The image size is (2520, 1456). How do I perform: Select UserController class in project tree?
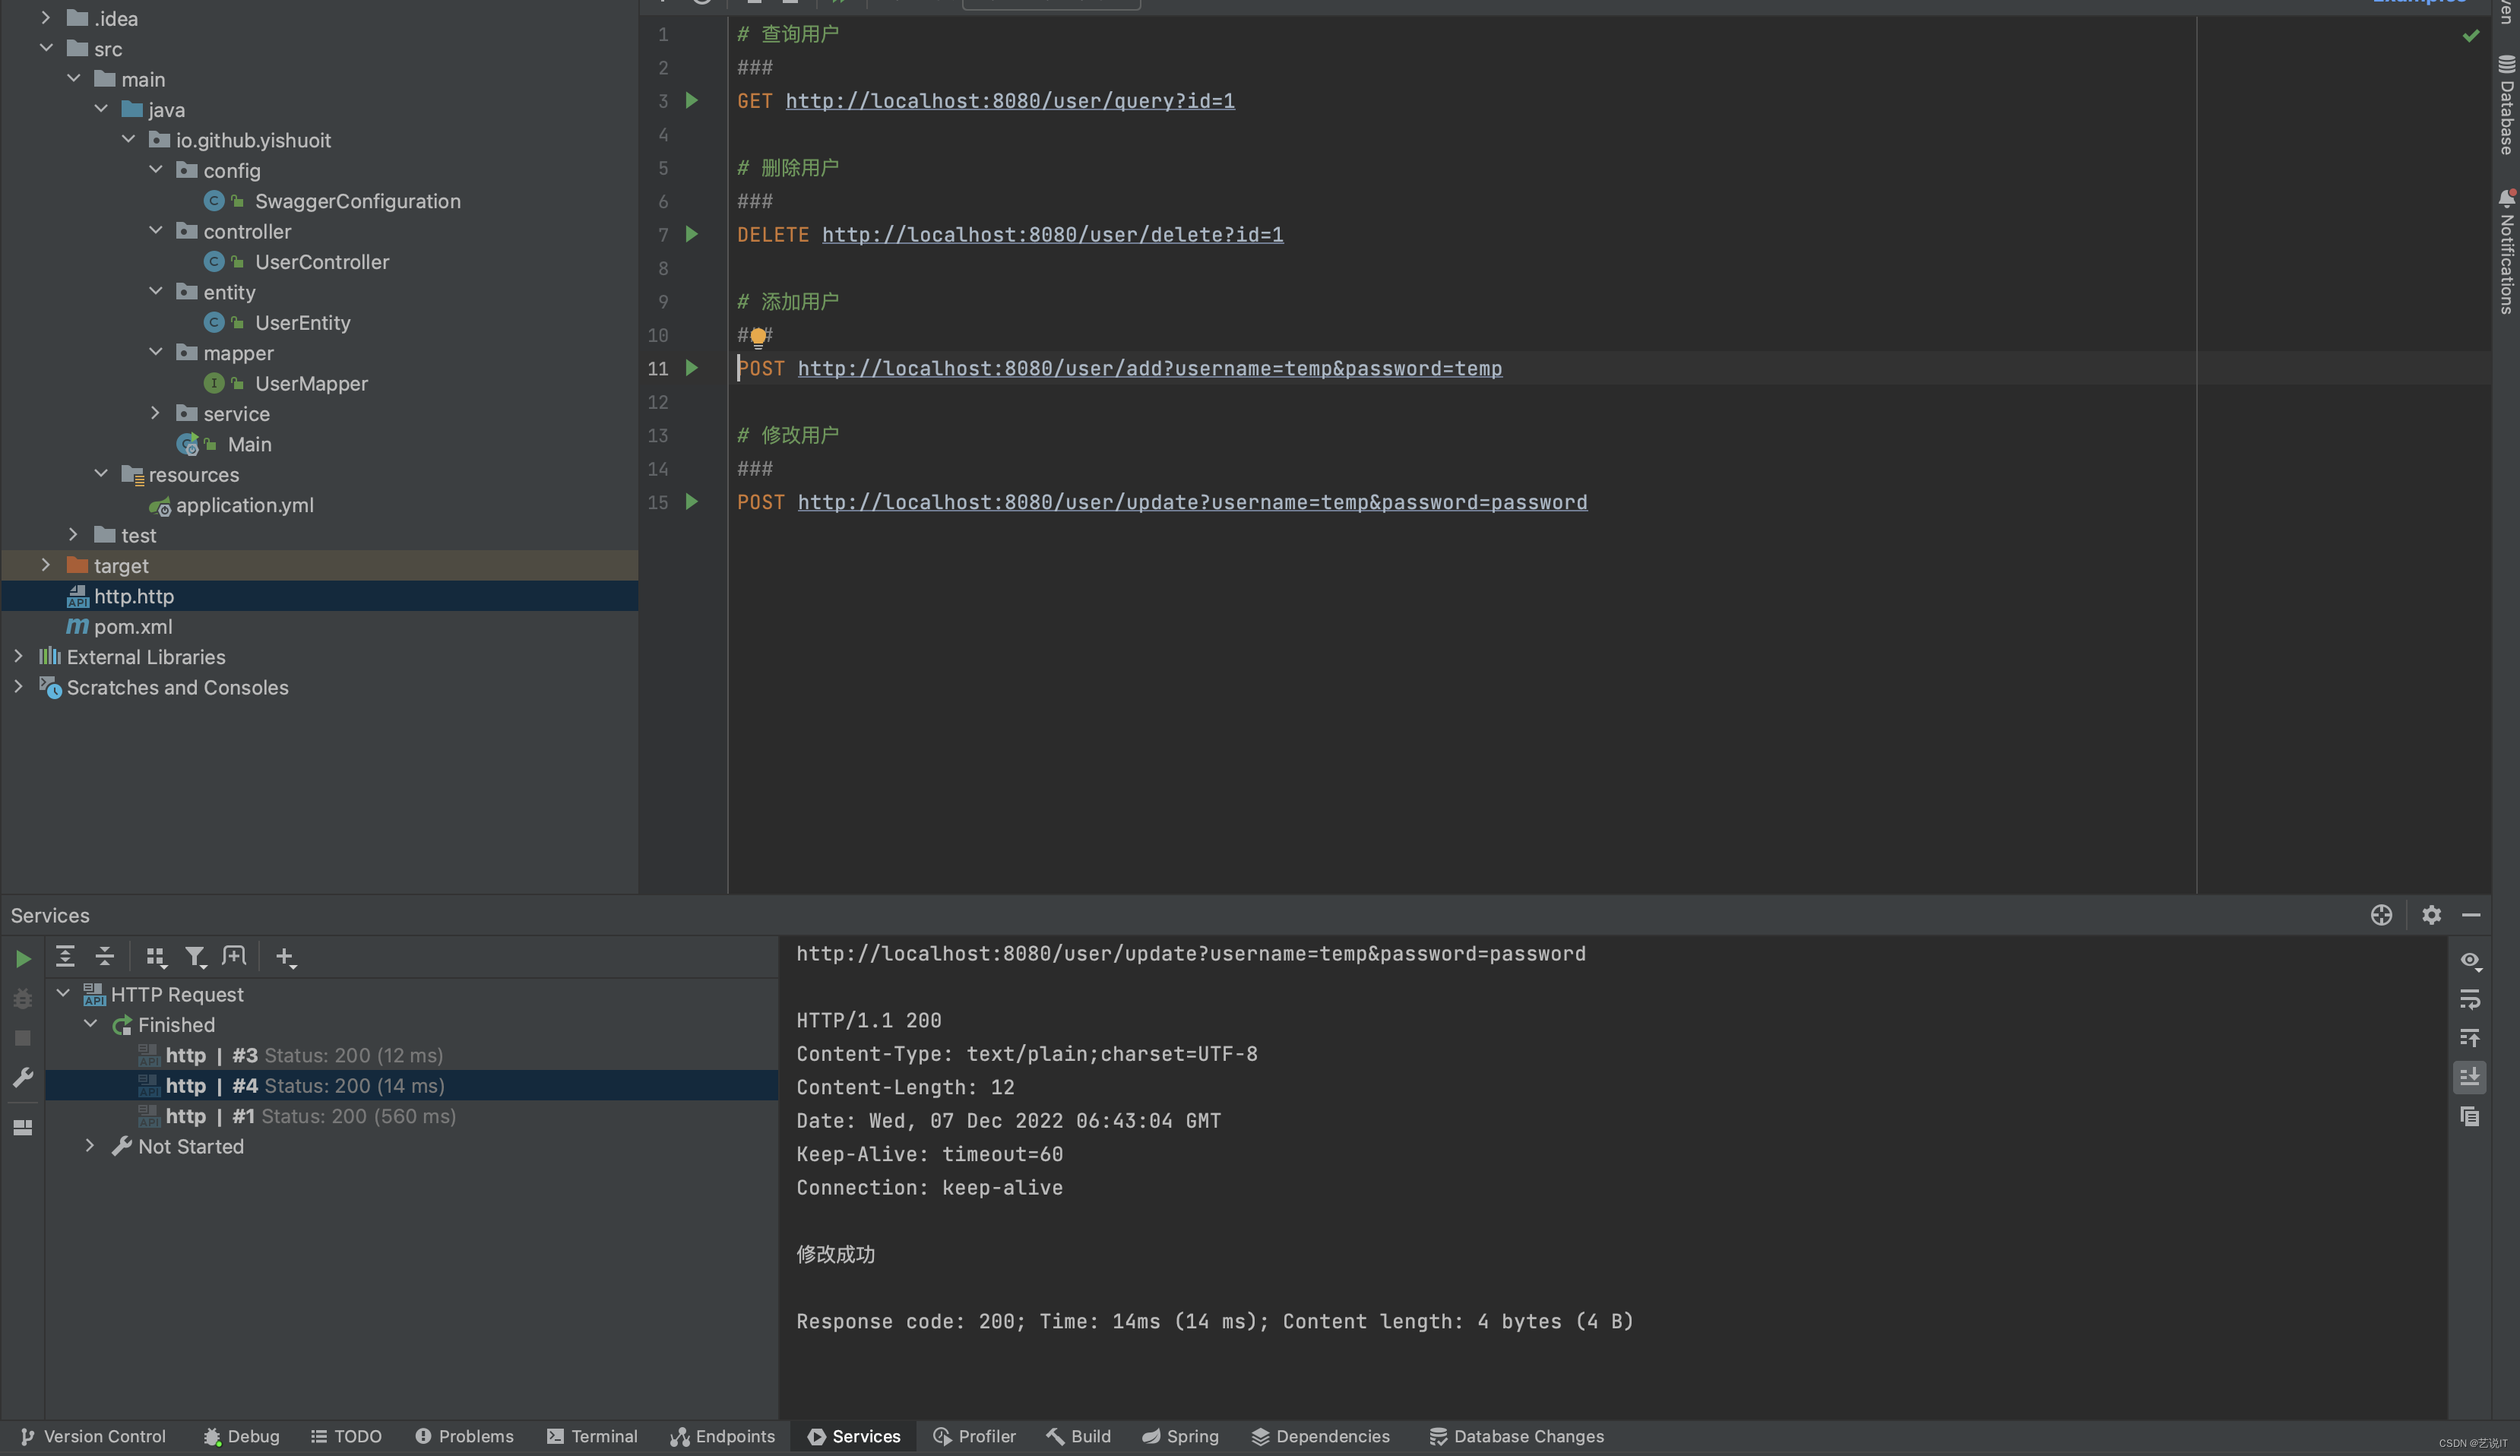[322, 262]
